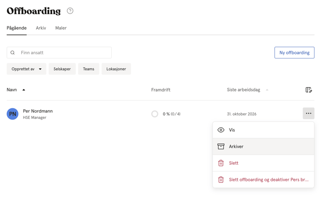Screen dimensions: 327x197
Task: Open Per Nordmann's name link
Action: click(x=38, y=111)
